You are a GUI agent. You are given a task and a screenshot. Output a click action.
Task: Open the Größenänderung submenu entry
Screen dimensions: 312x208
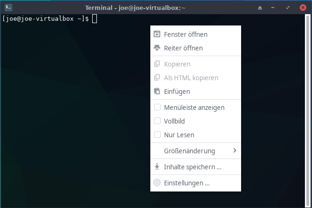point(189,150)
